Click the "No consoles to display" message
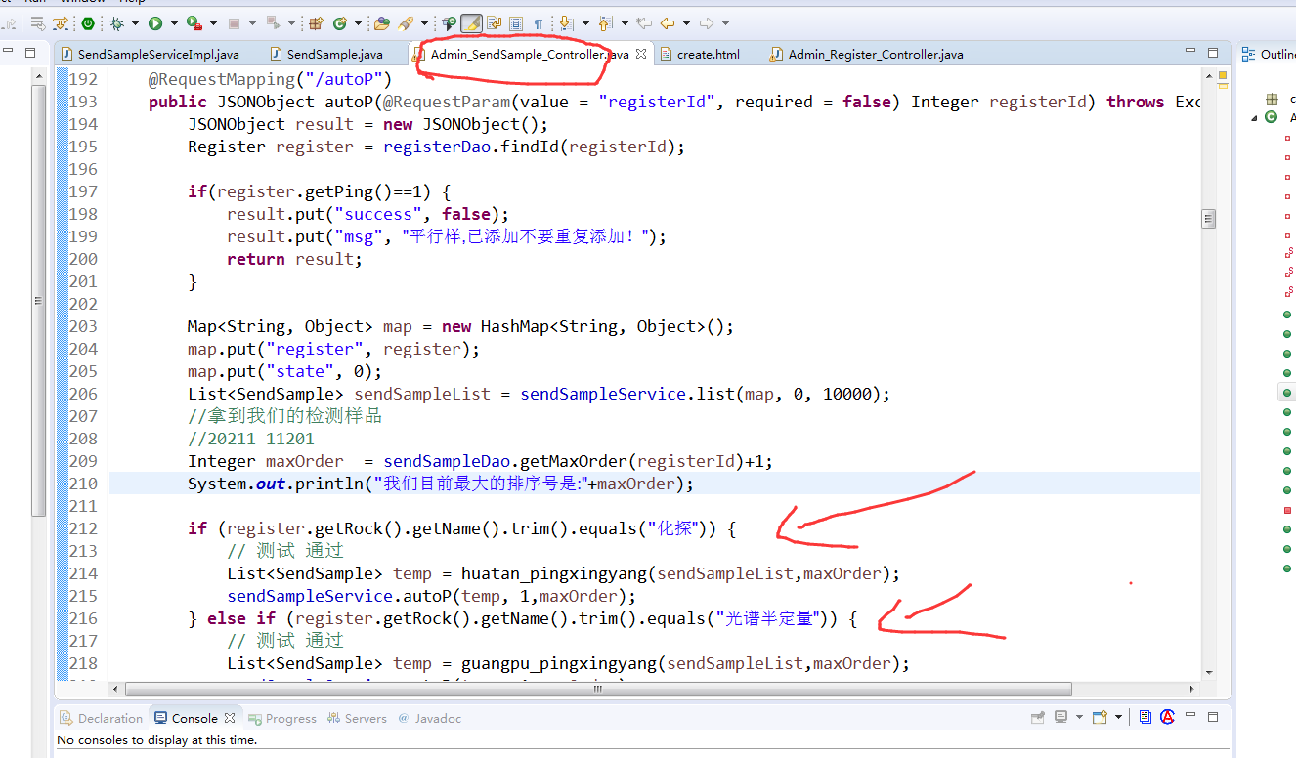This screenshot has width=1296, height=758. pos(156,740)
